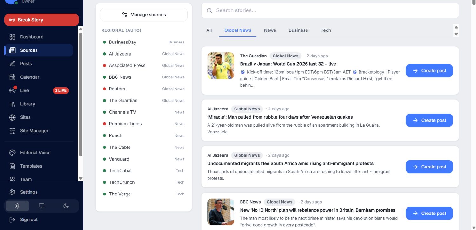Screen dimensions: 476x230
Task: Click the Break Story button
Action: click(42, 20)
